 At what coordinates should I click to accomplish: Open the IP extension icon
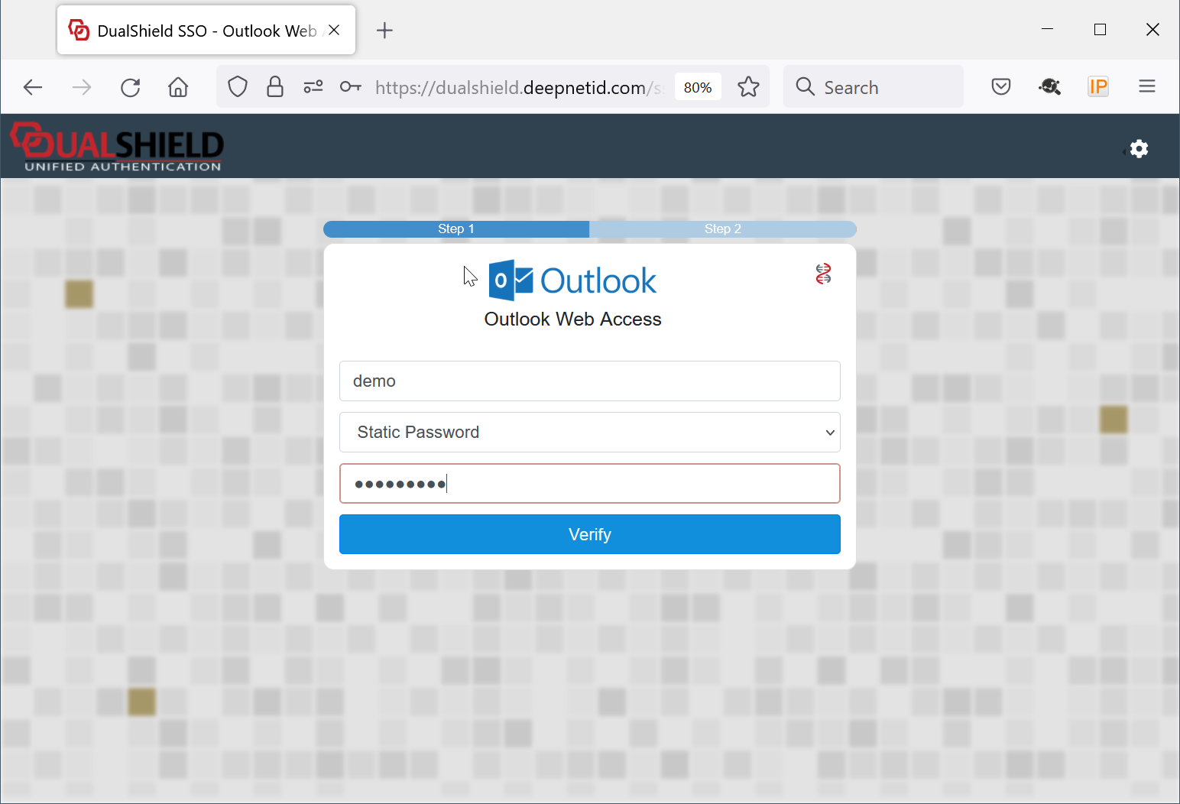[x=1098, y=87]
